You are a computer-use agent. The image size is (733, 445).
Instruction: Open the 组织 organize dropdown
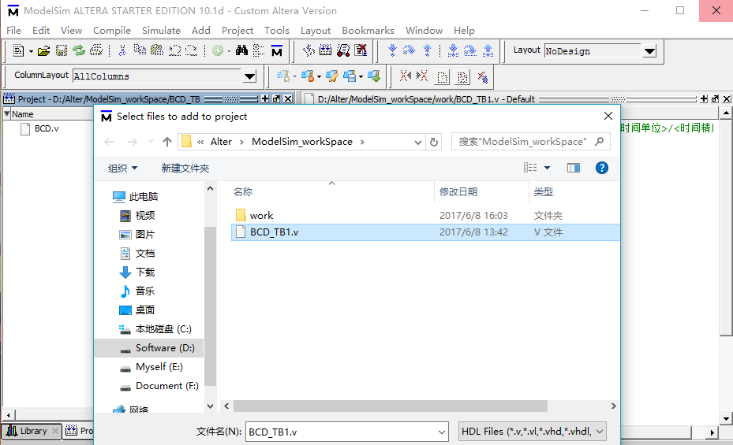coord(122,168)
